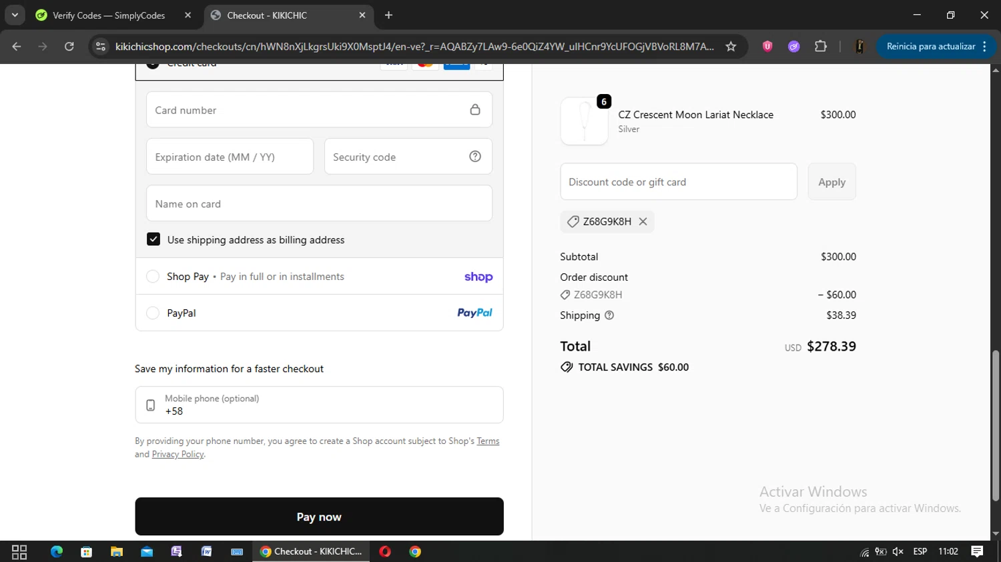1001x562 pixels.
Task: Click the Pay now button
Action: tap(319, 517)
